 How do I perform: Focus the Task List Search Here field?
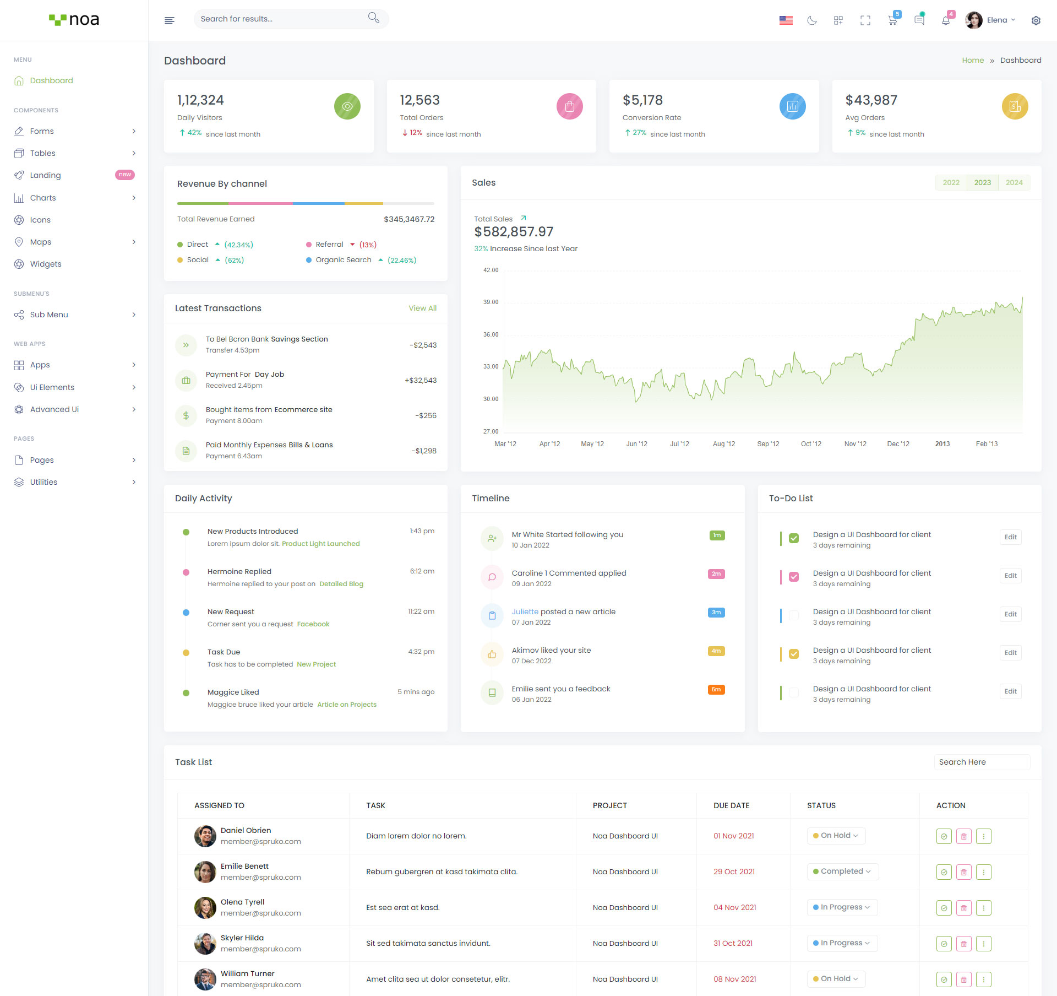pos(982,762)
